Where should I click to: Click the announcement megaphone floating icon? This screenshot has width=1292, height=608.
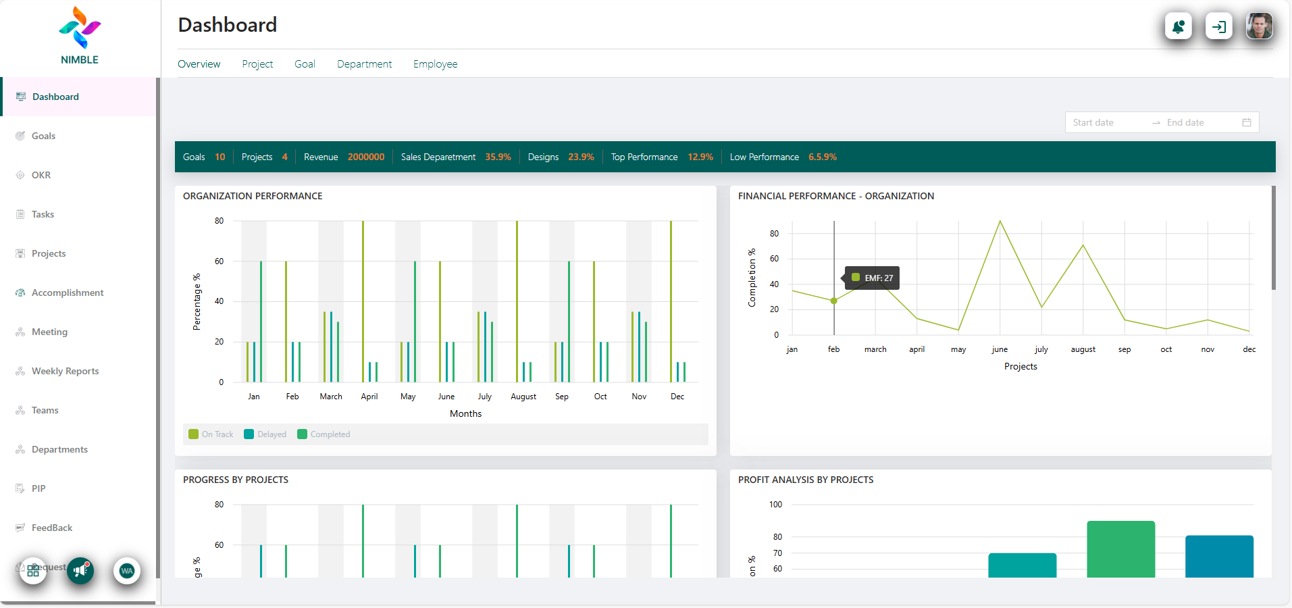click(x=80, y=571)
